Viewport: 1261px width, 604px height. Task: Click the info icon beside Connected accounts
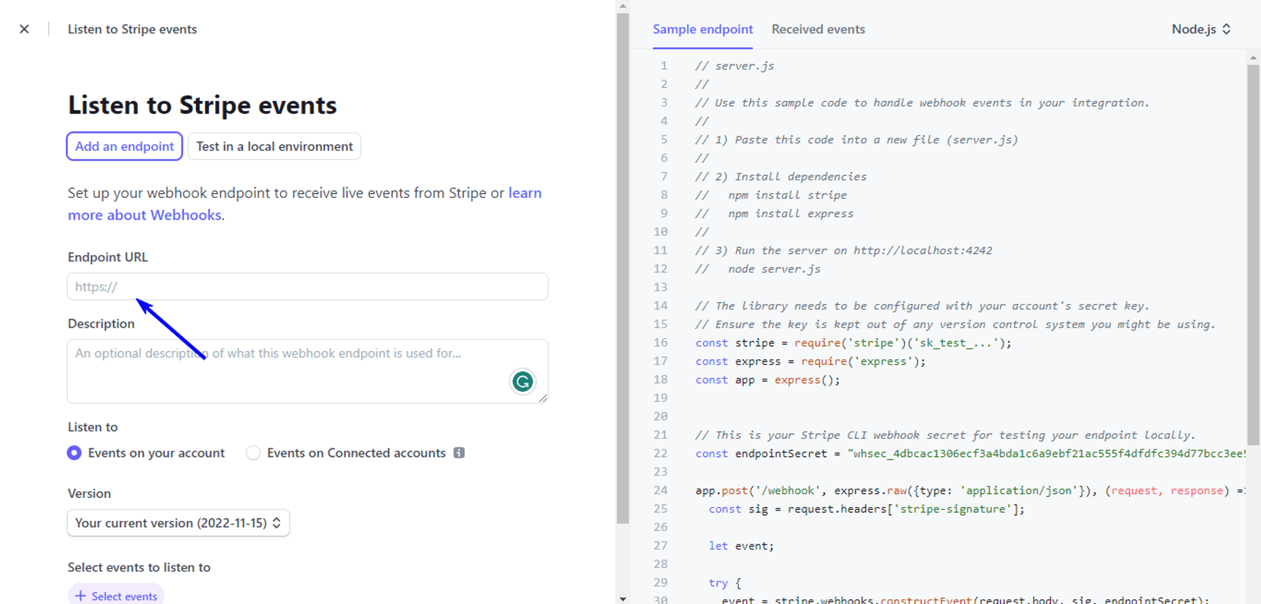pos(459,453)
